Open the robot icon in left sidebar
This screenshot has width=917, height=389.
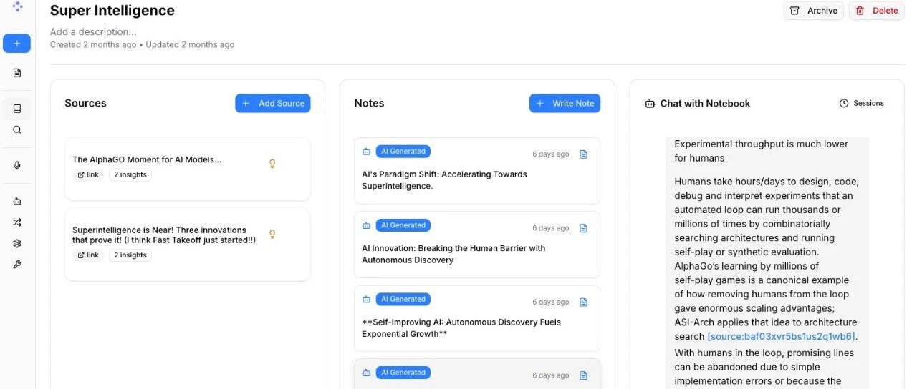(17, 202)
